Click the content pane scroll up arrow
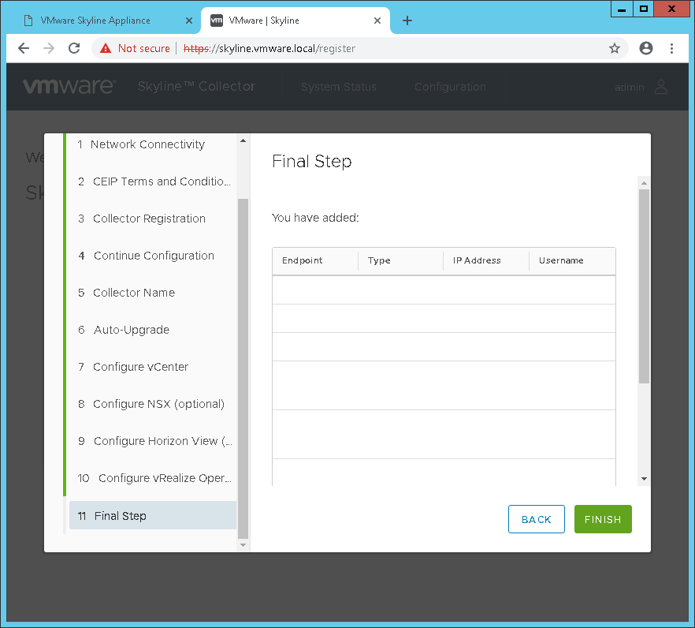Image resolution: width=695 pixels, height=628 pixels. pyautogui.click(x=644, y=183)
